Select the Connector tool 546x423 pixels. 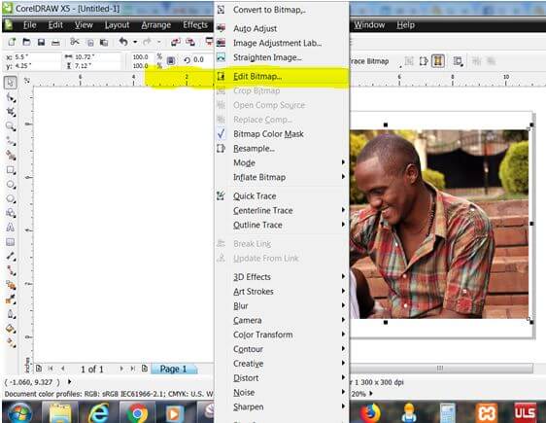[11, 270]
